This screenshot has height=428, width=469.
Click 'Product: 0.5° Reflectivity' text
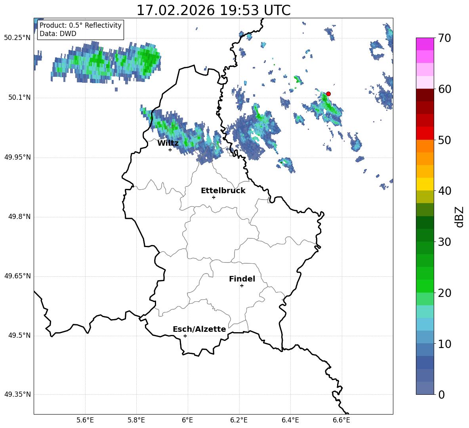pos(80,25)
